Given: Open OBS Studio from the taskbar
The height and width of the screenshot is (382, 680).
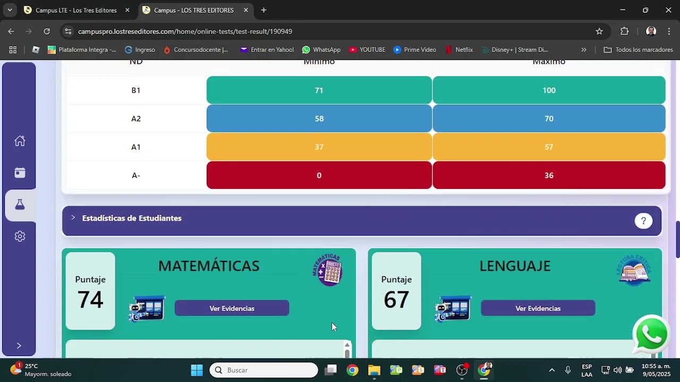Looking at the screenshot, I should click(x=462, y=370).
